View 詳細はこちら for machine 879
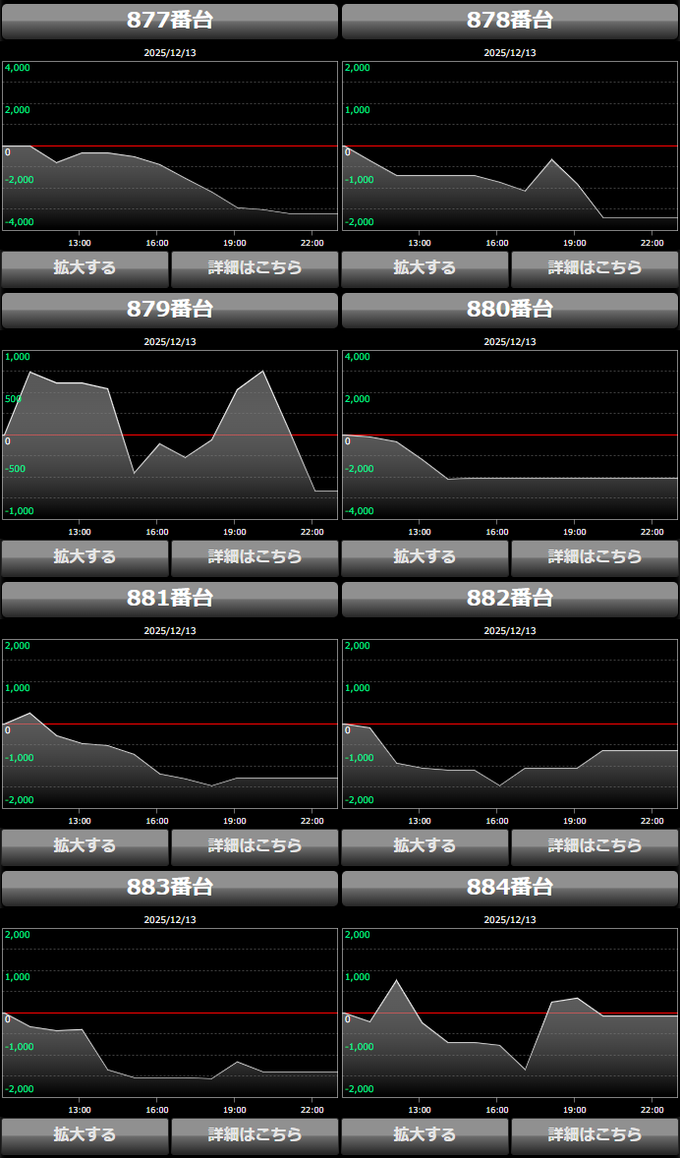 255,556
